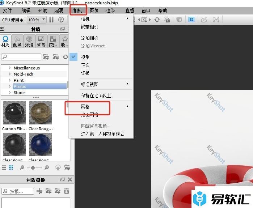Screen dimensions: 253x208
Task: Click 进入第一人称视角模式 menu item
Action: (101, 134)
